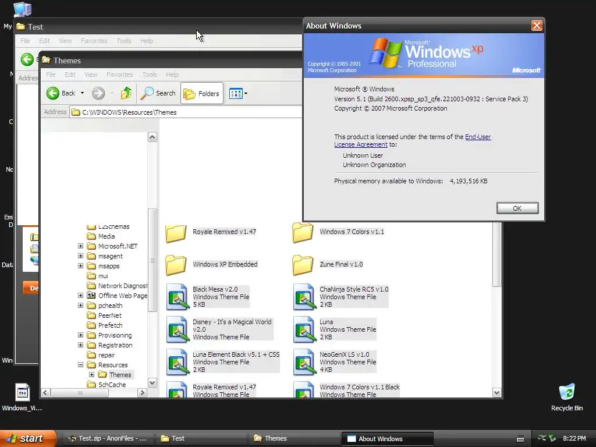The width and height of the screenshot is (596, 447).
Task: Close the About Windows dialog
Action: (537, 26)
